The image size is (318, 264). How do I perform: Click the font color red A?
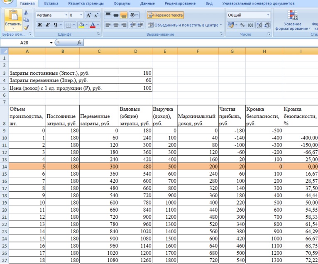93,25
